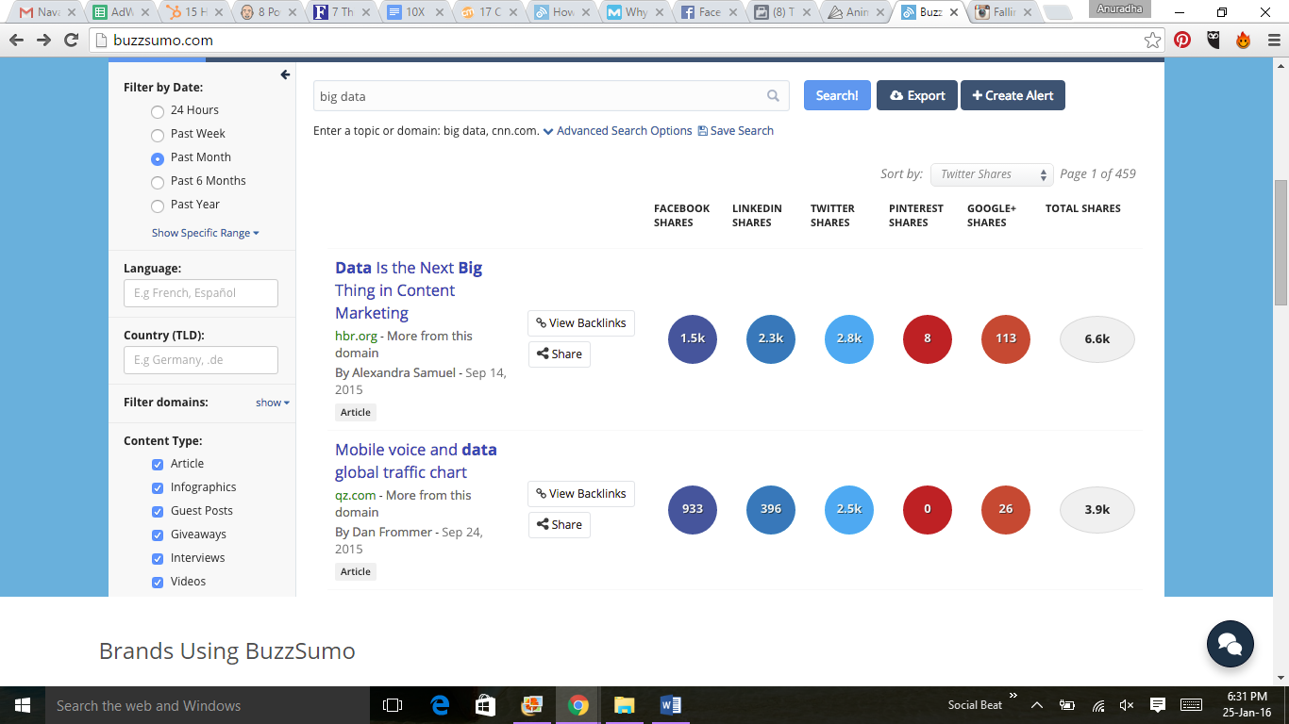The height and width of the screenshot is (724, 1289).
Task: Select the Past Year date filter
Action: coord(158,206)
